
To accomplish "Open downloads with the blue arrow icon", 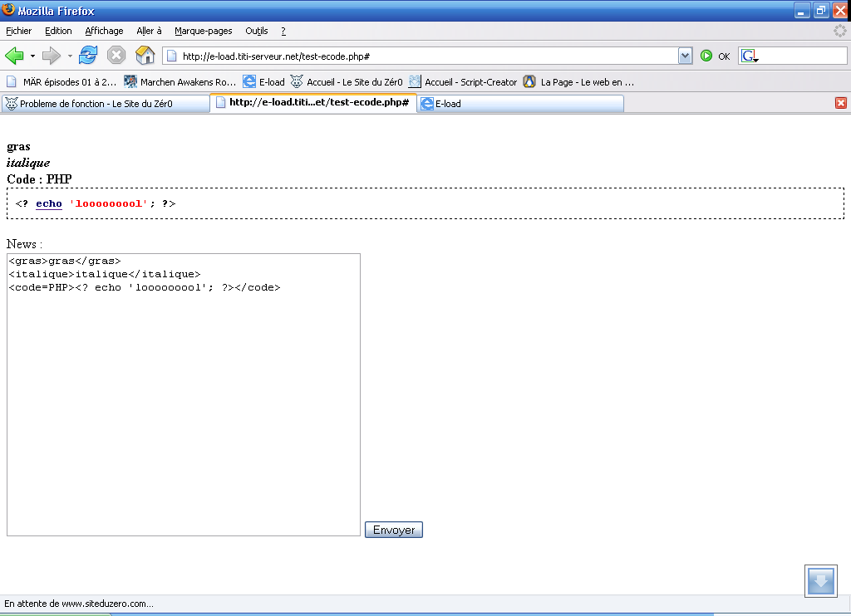I will (x=820, y=581).
